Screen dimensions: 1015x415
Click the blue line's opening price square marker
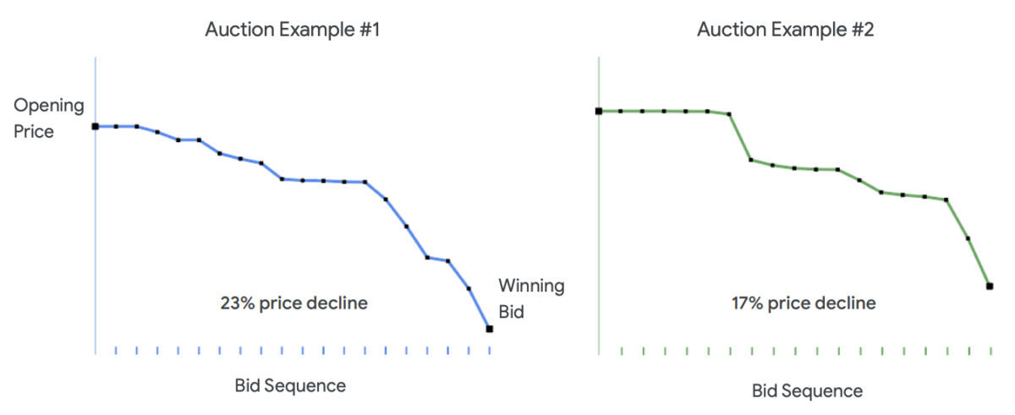pyautogui.click(x=96, y=127)
